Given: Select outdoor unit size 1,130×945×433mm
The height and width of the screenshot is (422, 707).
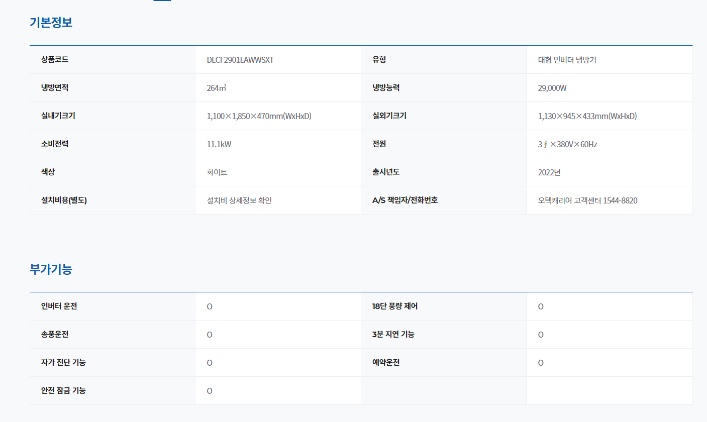Looking at the screenshot, I should click(587, 116).
